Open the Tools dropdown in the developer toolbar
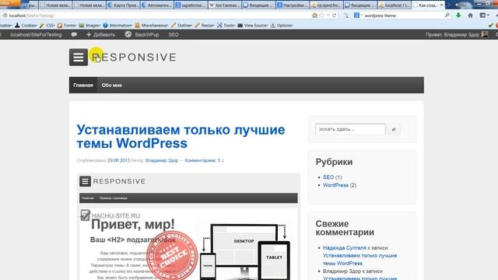The width and height of the screenshot is (498, 280). (226, 26)
